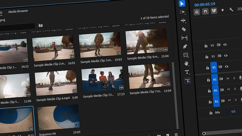Click the timeline zoom scroll handle

point(204,133)
